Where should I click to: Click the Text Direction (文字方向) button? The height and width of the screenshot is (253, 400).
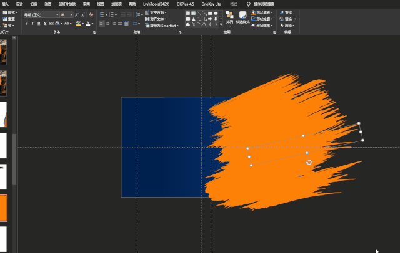pos(156,12)
